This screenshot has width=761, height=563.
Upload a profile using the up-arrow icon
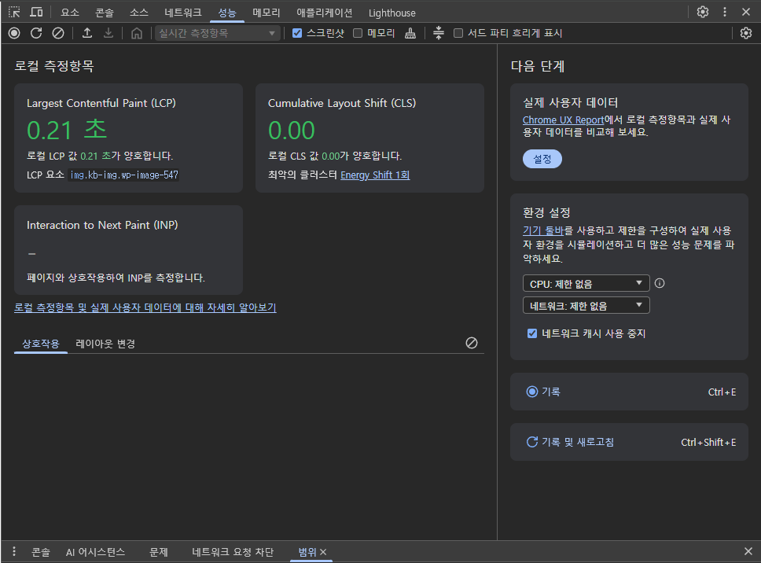87,33
